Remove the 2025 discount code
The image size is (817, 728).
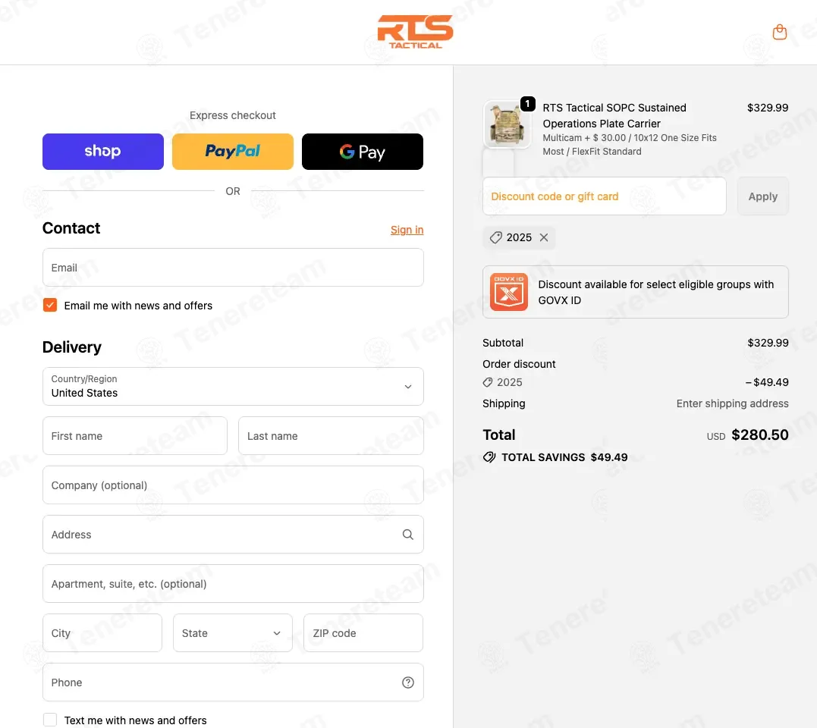[x=544, y=237]
